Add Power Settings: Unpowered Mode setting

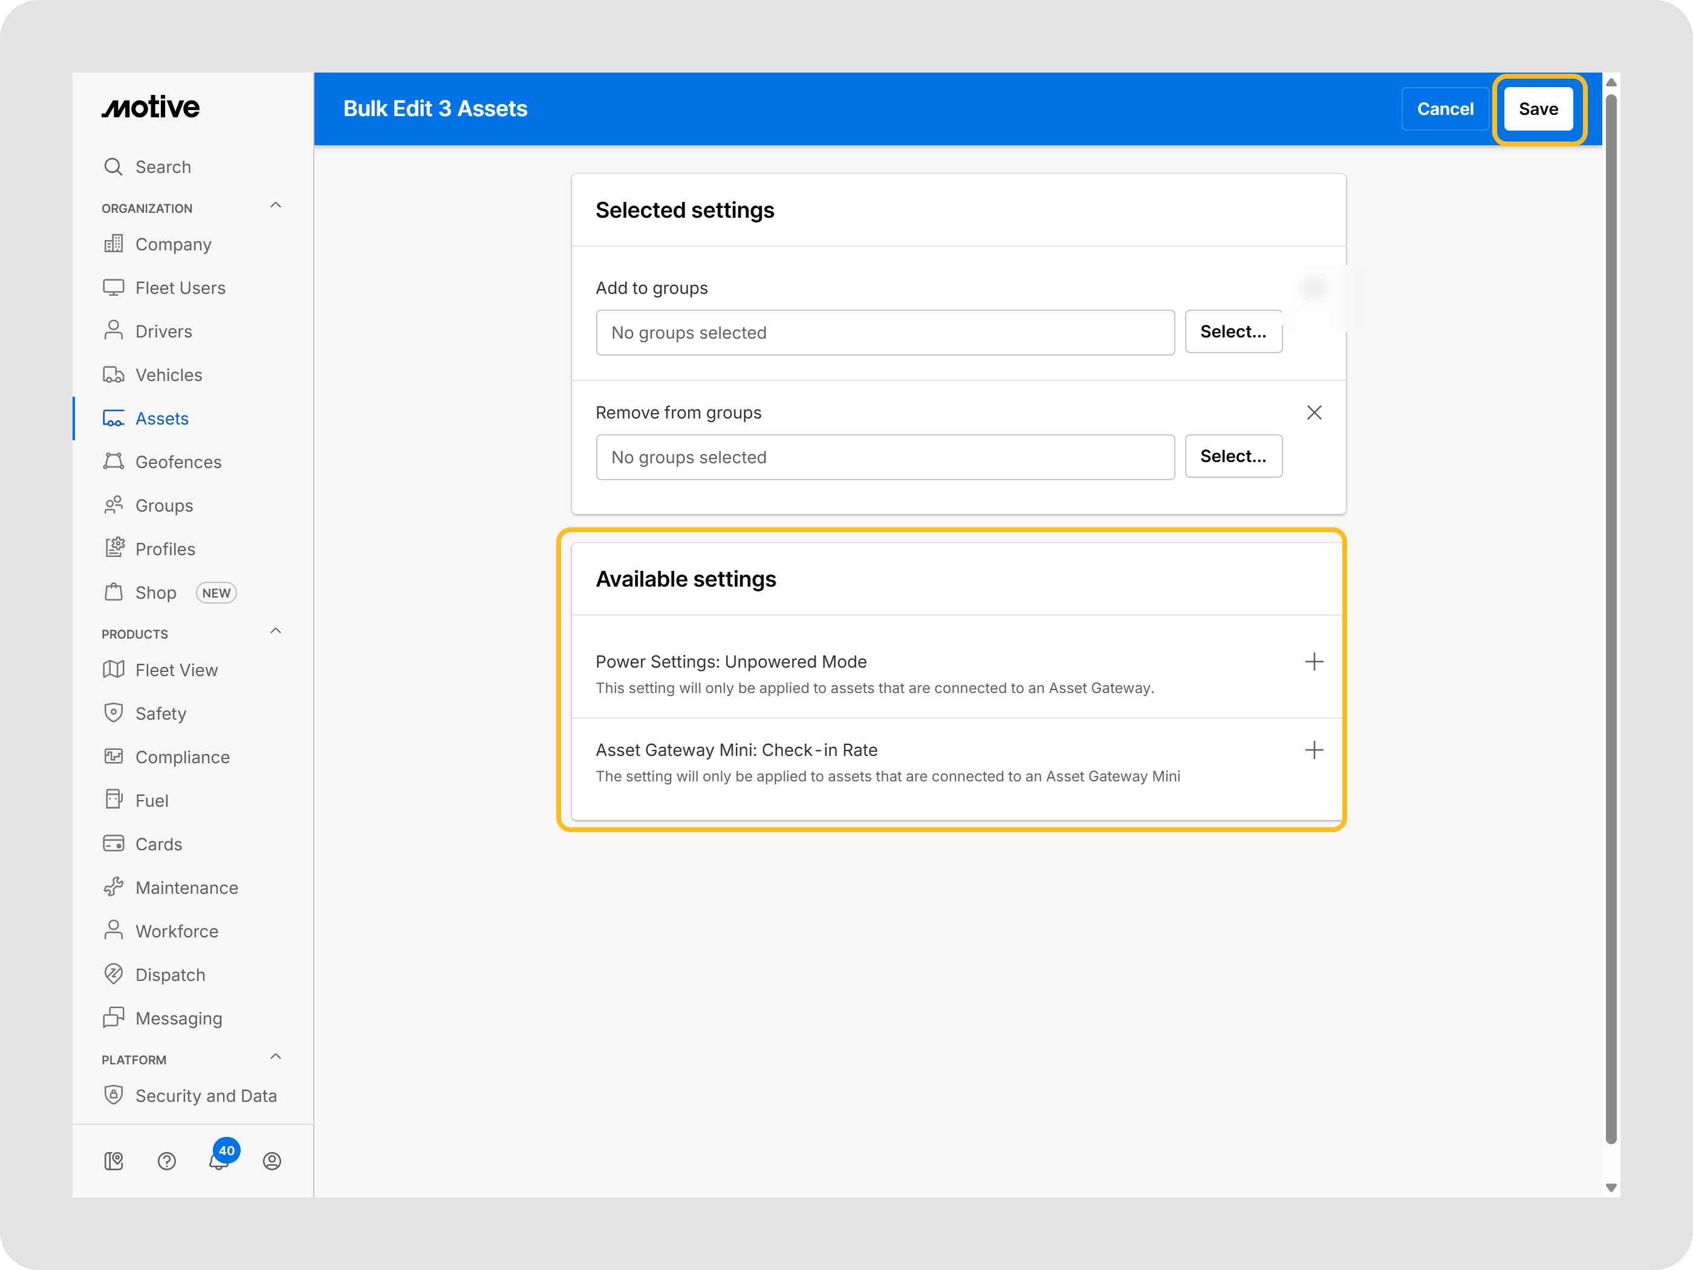(x=1313, y=662)
